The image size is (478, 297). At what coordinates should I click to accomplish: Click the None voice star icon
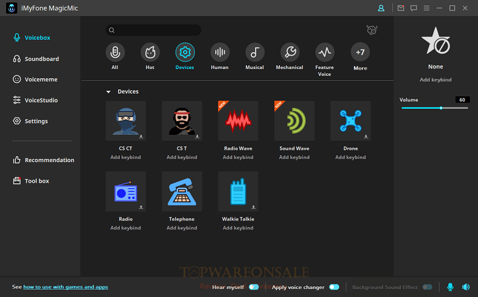(436, 41)
